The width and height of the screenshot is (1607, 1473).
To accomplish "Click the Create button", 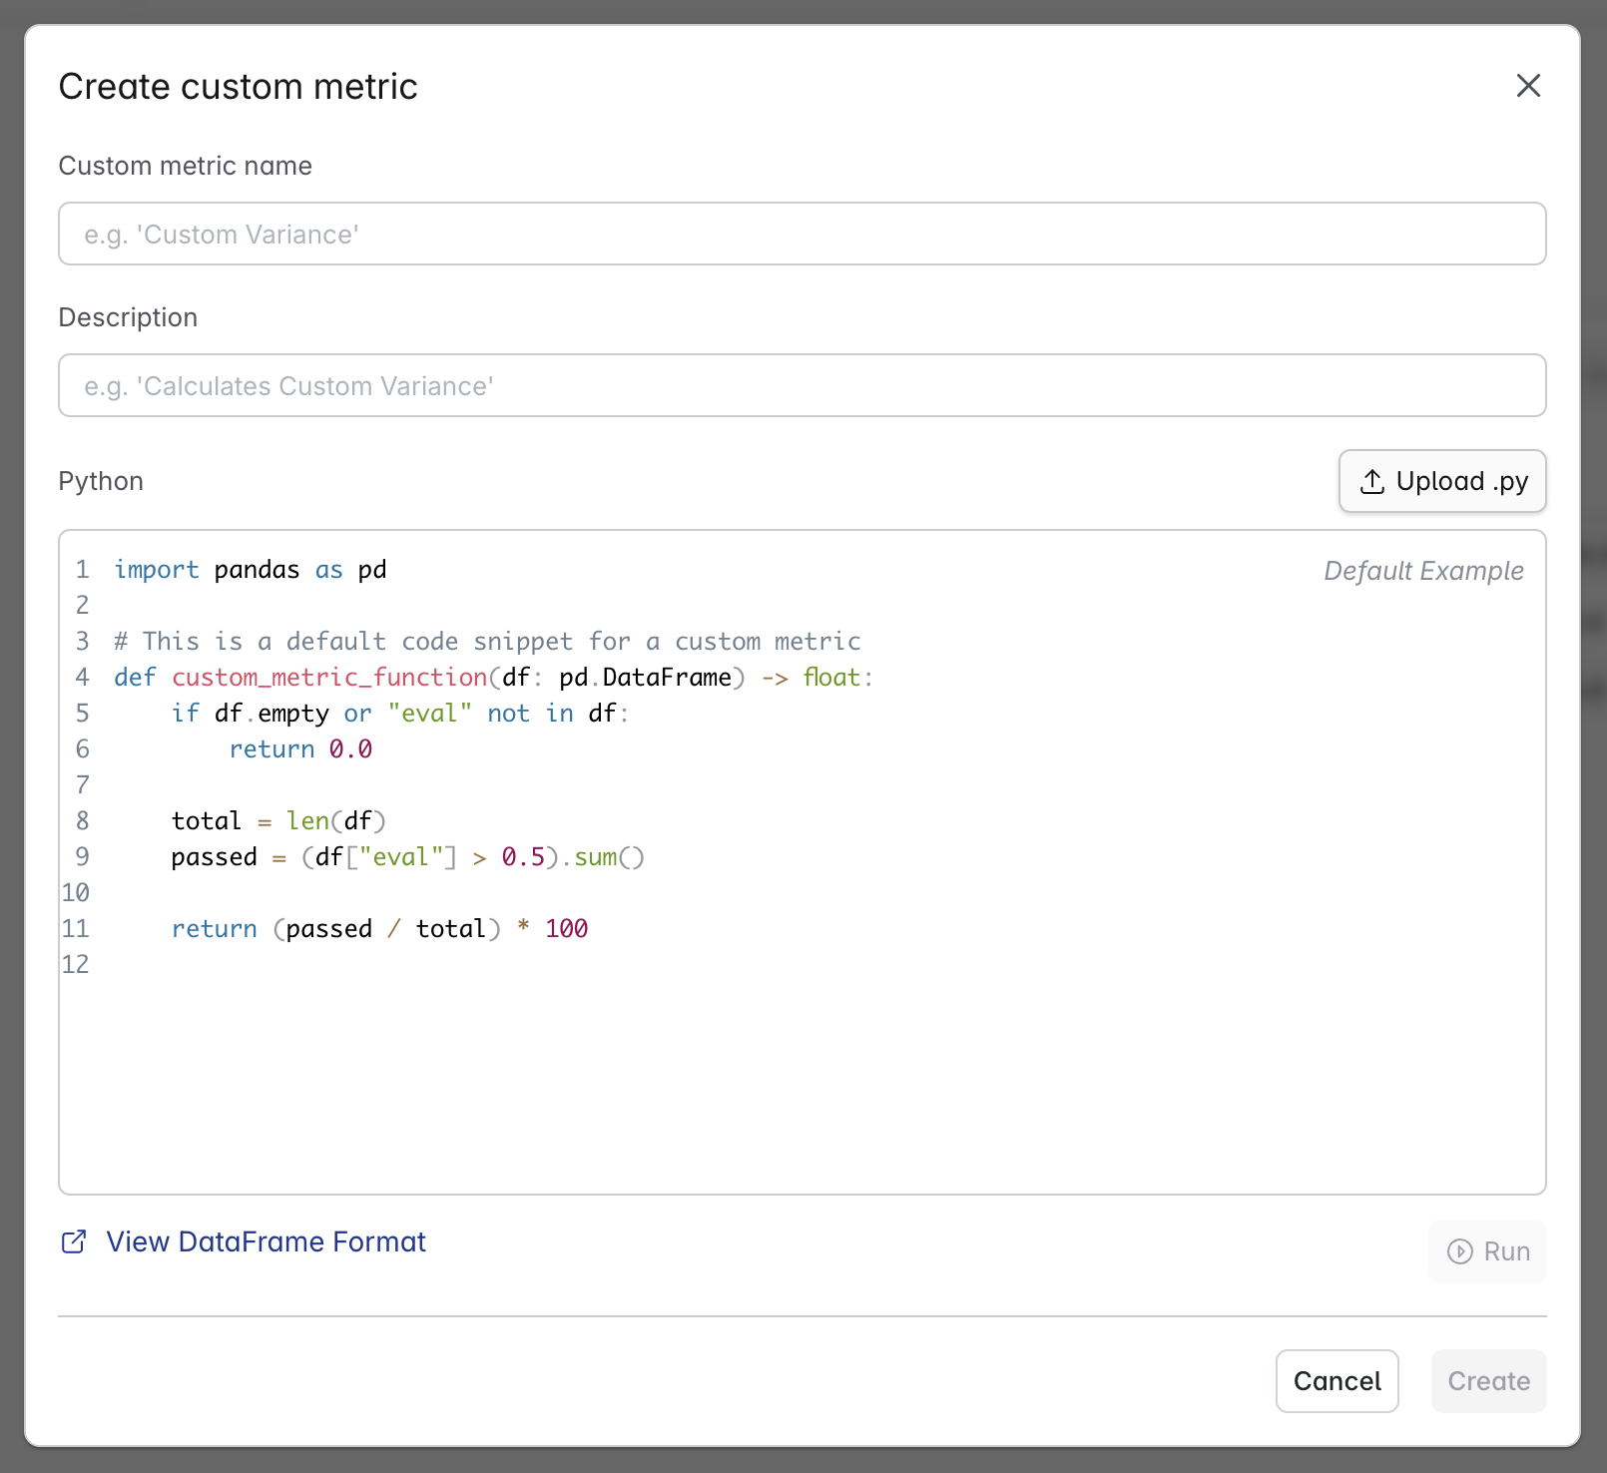I will 1488,1381.
